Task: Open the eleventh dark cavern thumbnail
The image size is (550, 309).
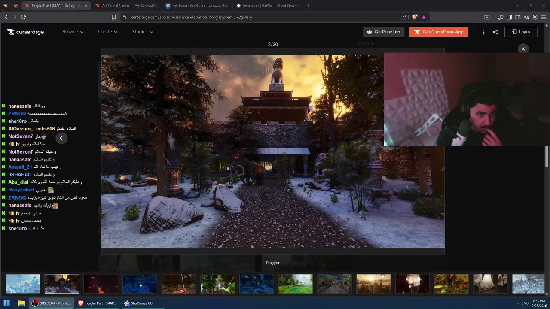Action: (x=412, y=284)
